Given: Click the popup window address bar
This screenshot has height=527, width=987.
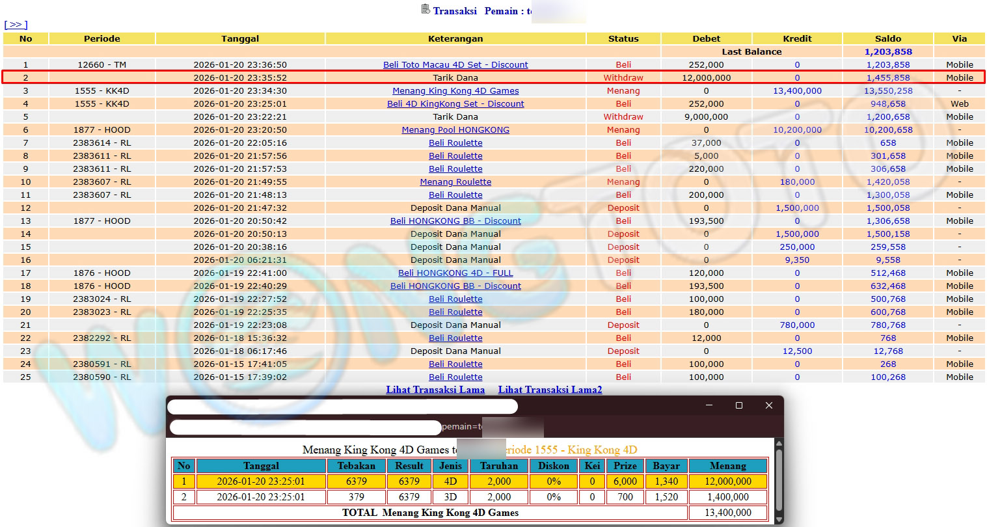Looking at the screenshot, I should coord(304,427).
